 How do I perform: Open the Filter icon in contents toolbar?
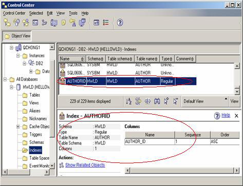138,101
